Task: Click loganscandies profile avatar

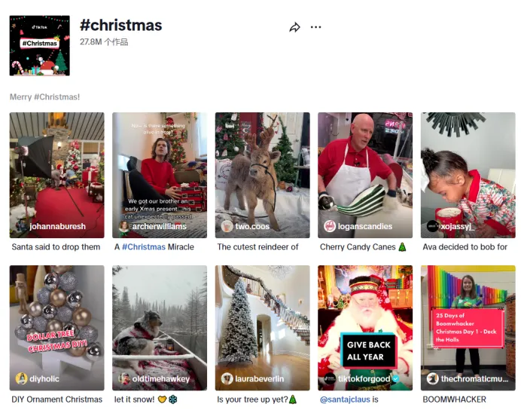Action: click(x=330, y=226)
